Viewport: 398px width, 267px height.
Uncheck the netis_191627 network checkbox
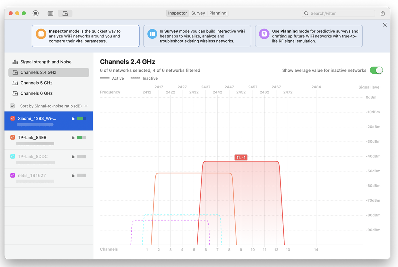[12, 175]
